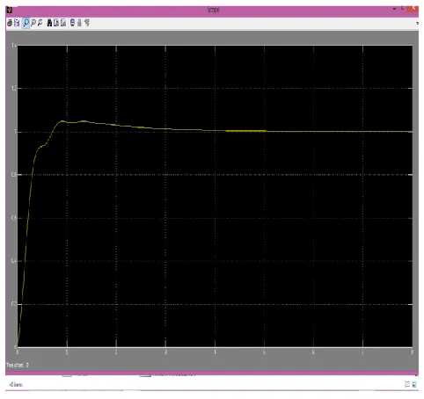Click the '45 items' status text in the background window

(16, 385)
